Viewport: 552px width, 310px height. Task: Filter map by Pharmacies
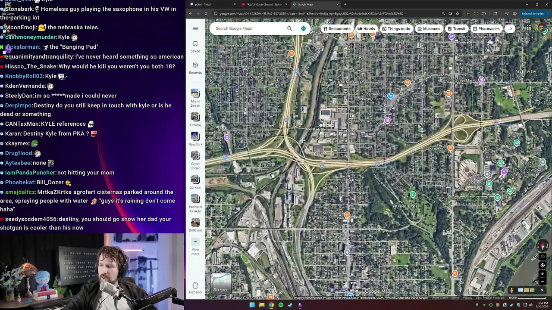pos(486,28)
